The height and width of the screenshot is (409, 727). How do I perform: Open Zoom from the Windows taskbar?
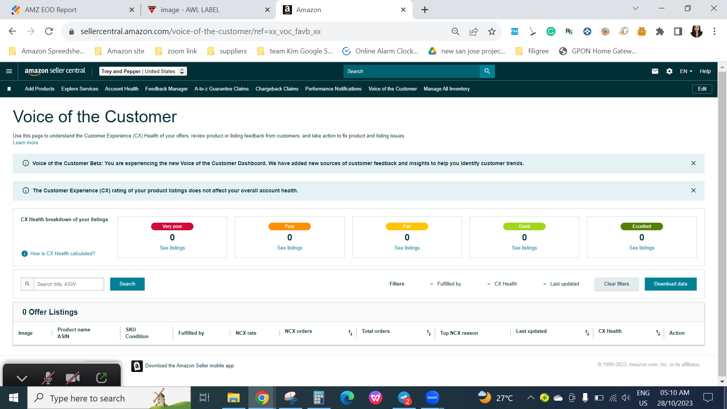point(432,398)
